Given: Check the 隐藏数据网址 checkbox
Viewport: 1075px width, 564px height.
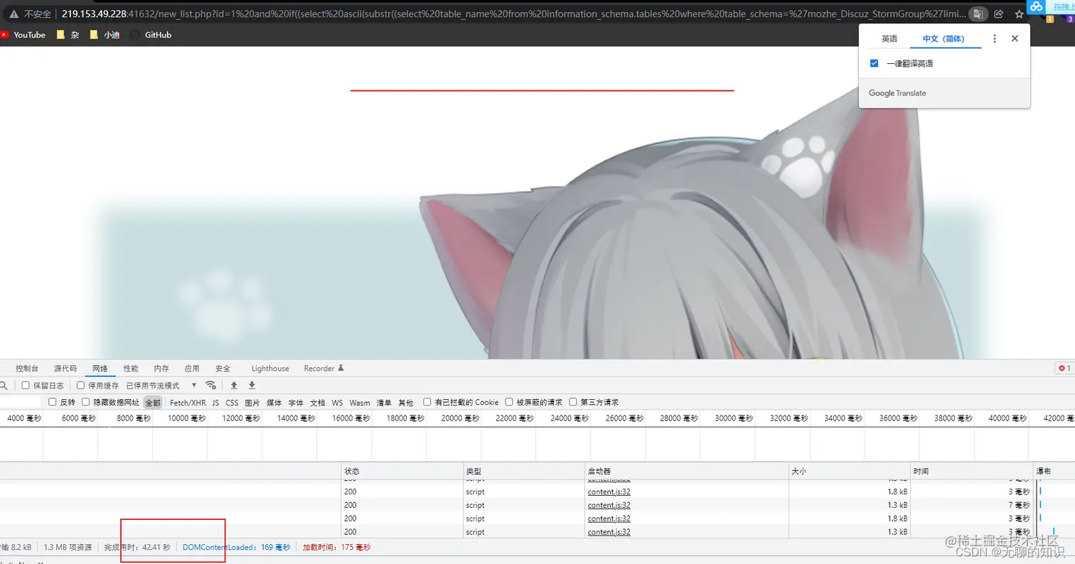Looking at the screenshot, I should point(86,402).
